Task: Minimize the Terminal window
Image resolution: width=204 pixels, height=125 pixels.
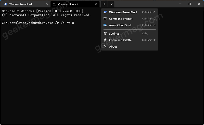Action: pyautogui.click(x=180, y=4)
